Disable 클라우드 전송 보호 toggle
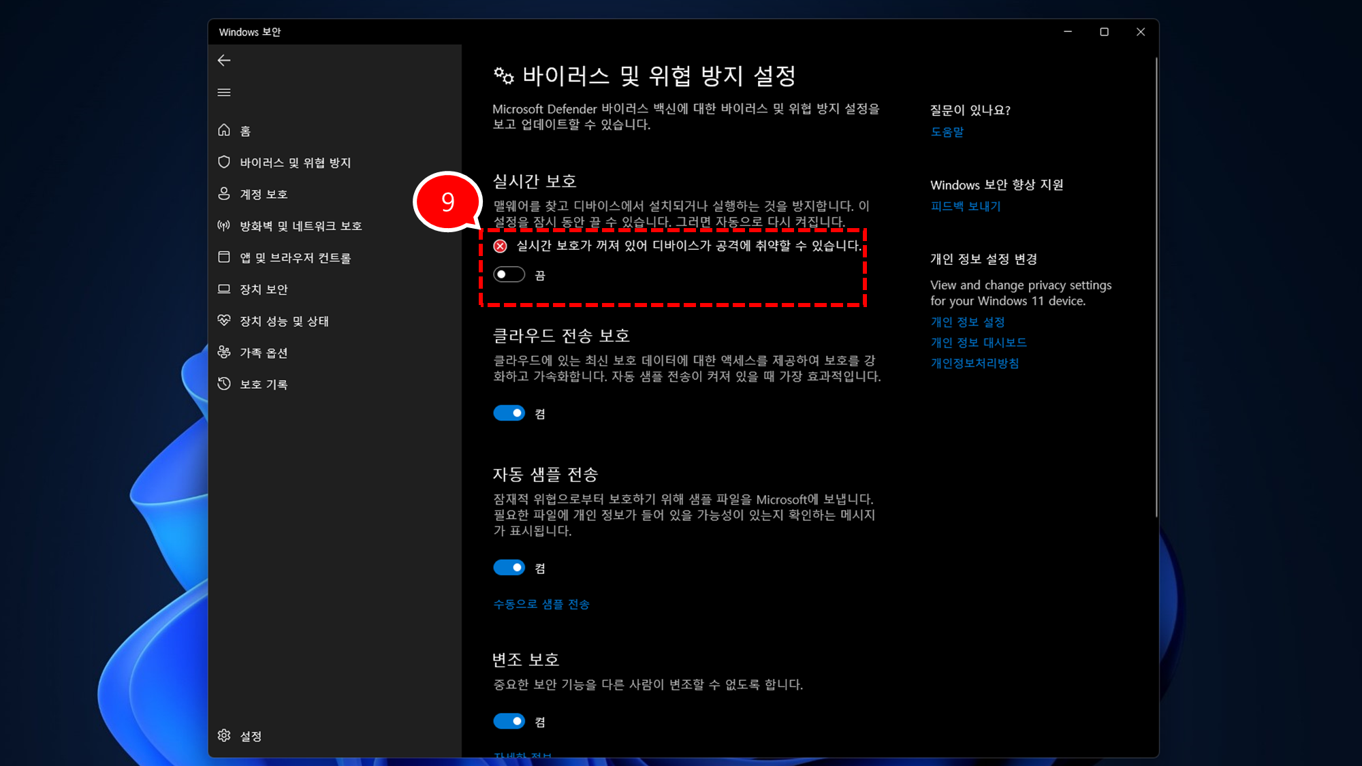 [509, 413]
